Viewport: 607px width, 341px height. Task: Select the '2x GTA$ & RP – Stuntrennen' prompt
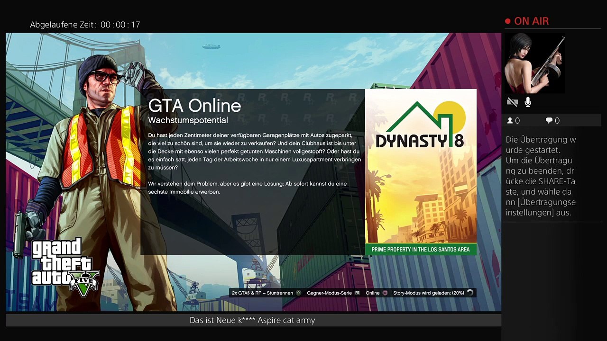point(262,293)
